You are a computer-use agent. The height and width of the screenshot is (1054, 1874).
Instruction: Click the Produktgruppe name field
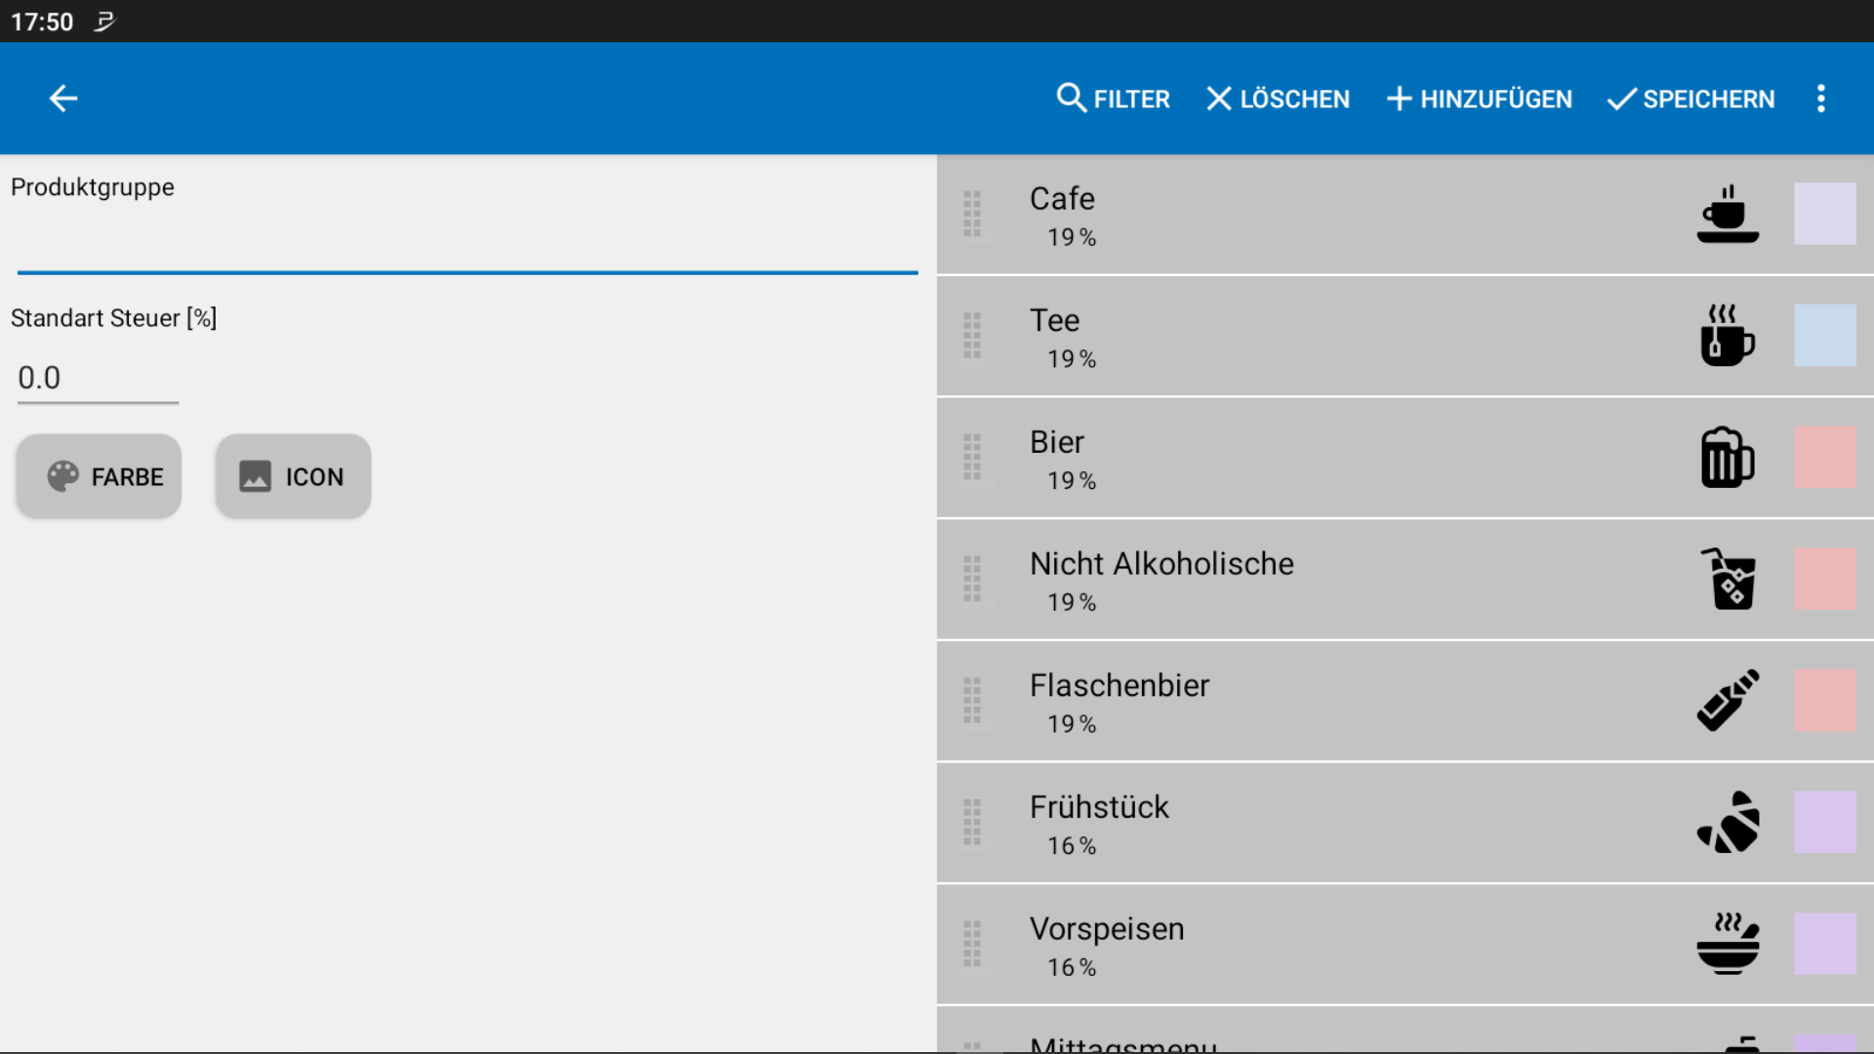pyautogui.click(x=467, y=244)
